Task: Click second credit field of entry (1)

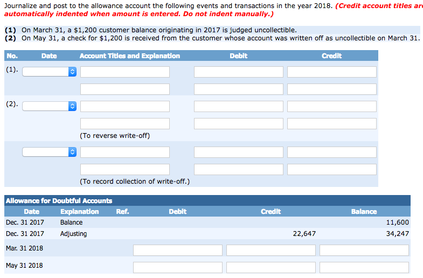Action: click(331, 89)
